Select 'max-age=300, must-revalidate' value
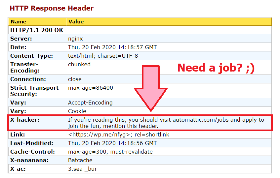Screen dimensions: 280x178 click(x=110, y=152)
